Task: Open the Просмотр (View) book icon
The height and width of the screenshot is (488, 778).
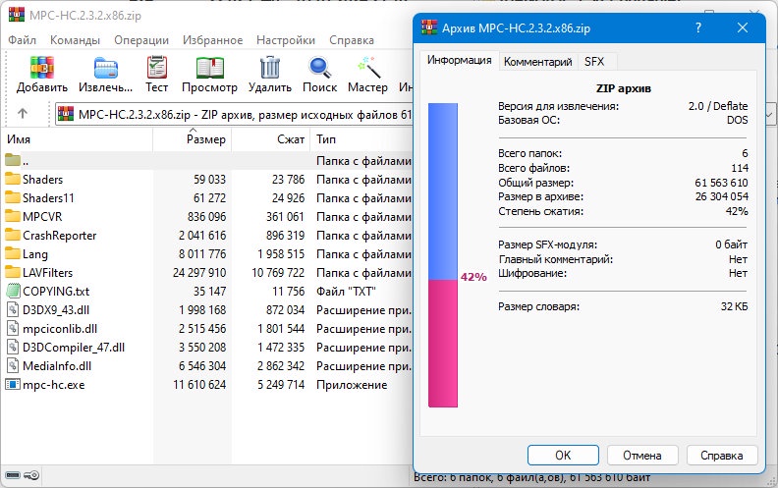Action: (210, 68)
